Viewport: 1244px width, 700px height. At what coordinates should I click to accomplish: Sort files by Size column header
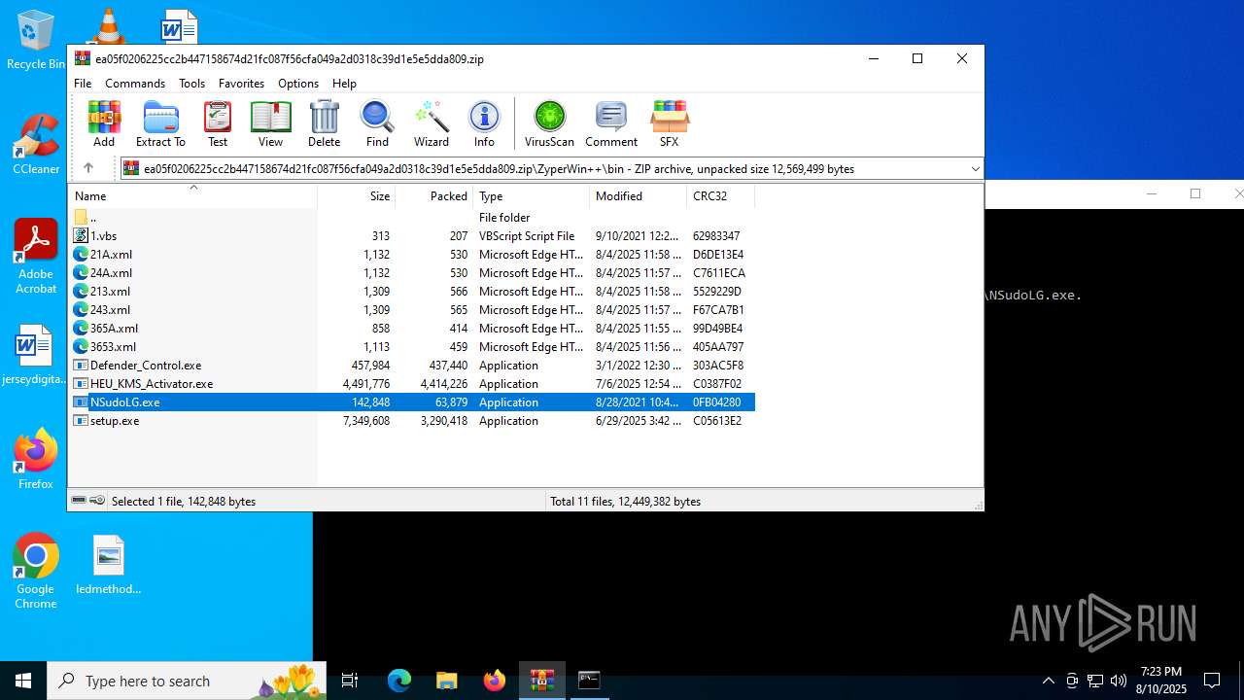point(356,196)
